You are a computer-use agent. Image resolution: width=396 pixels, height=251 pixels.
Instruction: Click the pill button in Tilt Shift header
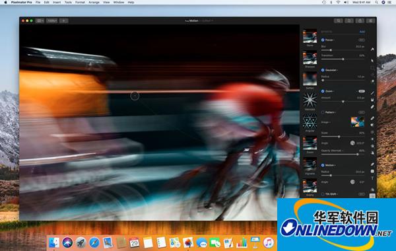tap(362, 194)
